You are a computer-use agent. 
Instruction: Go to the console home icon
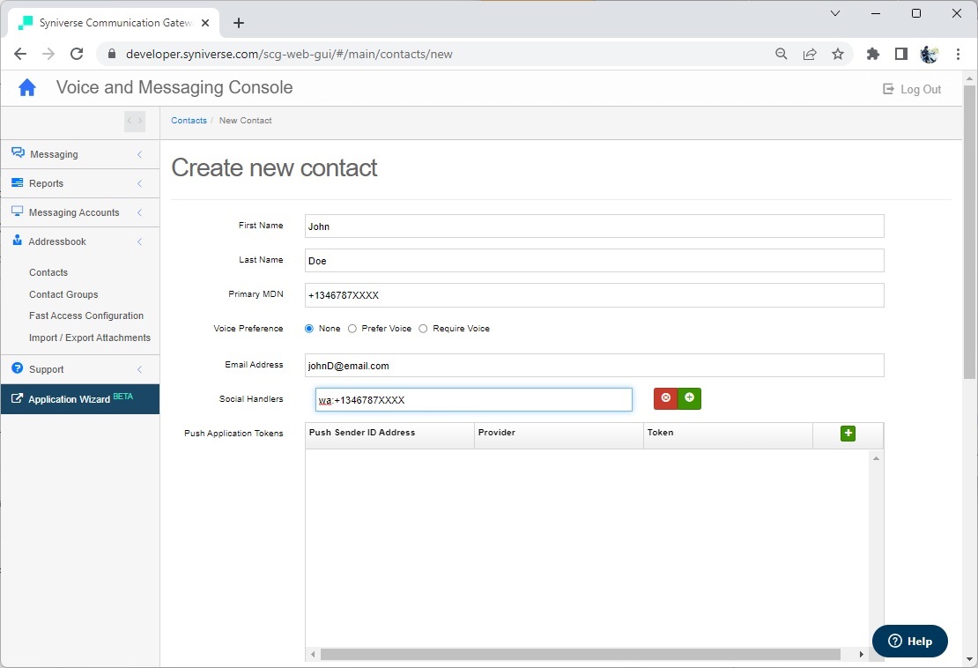(26, 87)
